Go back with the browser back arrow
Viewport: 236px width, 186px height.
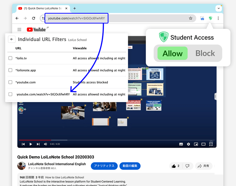[x=17, y=18]
